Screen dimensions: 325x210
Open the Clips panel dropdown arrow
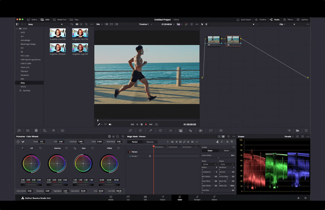pos(80,20)
